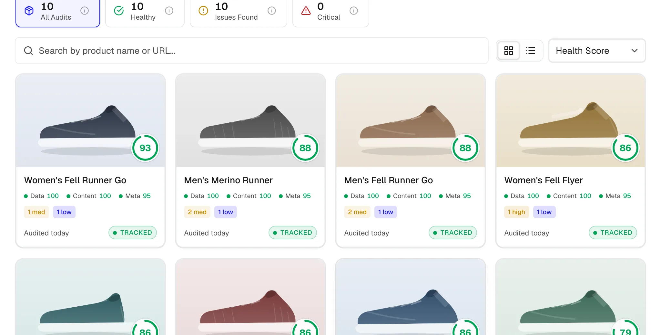Open the Women's Fell Runner Go shoe image

[90, 121]
